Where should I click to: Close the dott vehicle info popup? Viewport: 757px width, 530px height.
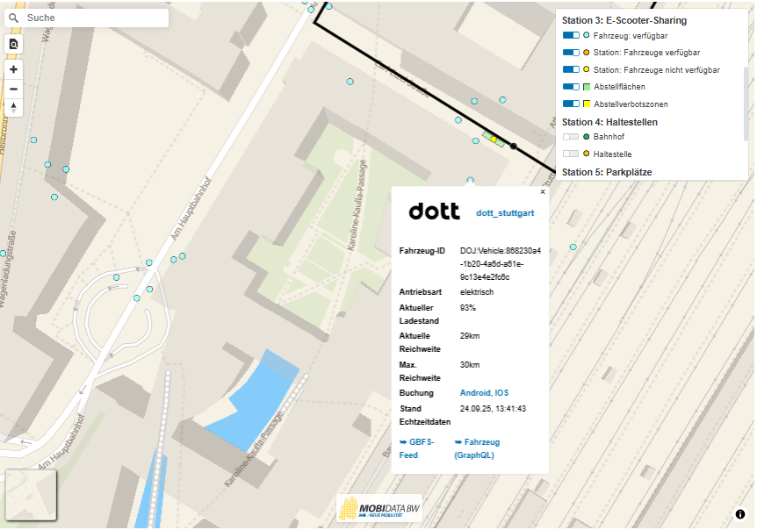(x=543, y=191)
